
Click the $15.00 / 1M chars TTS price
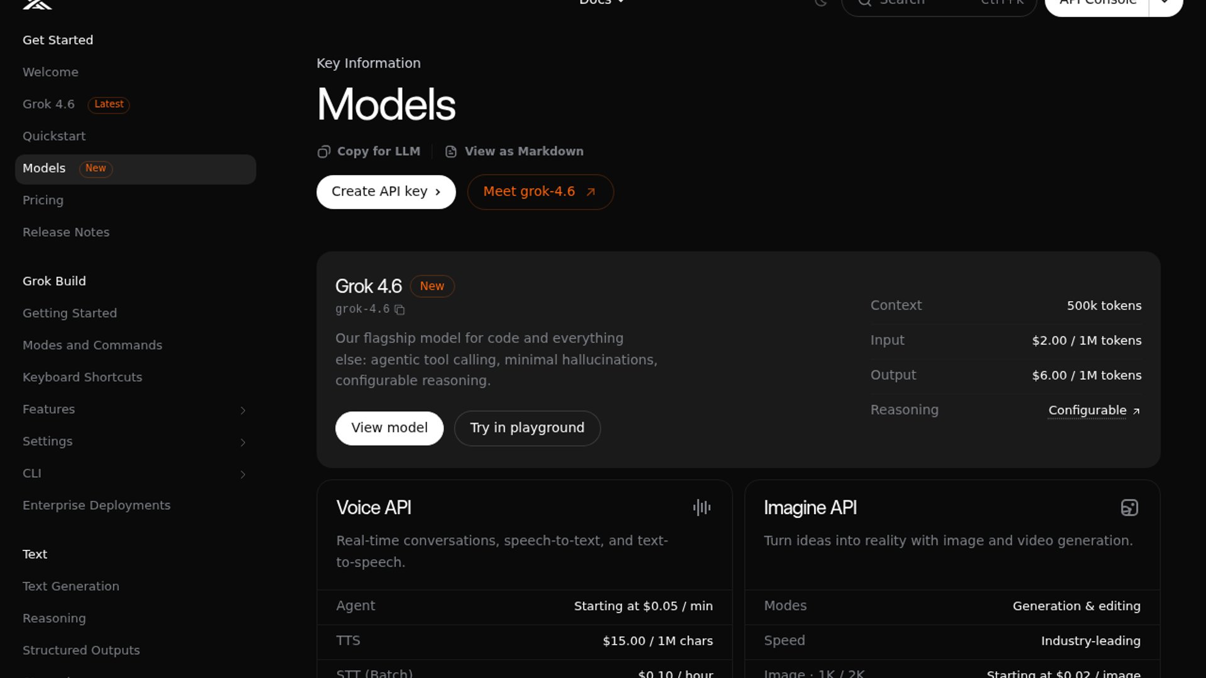tap(658, 641)
